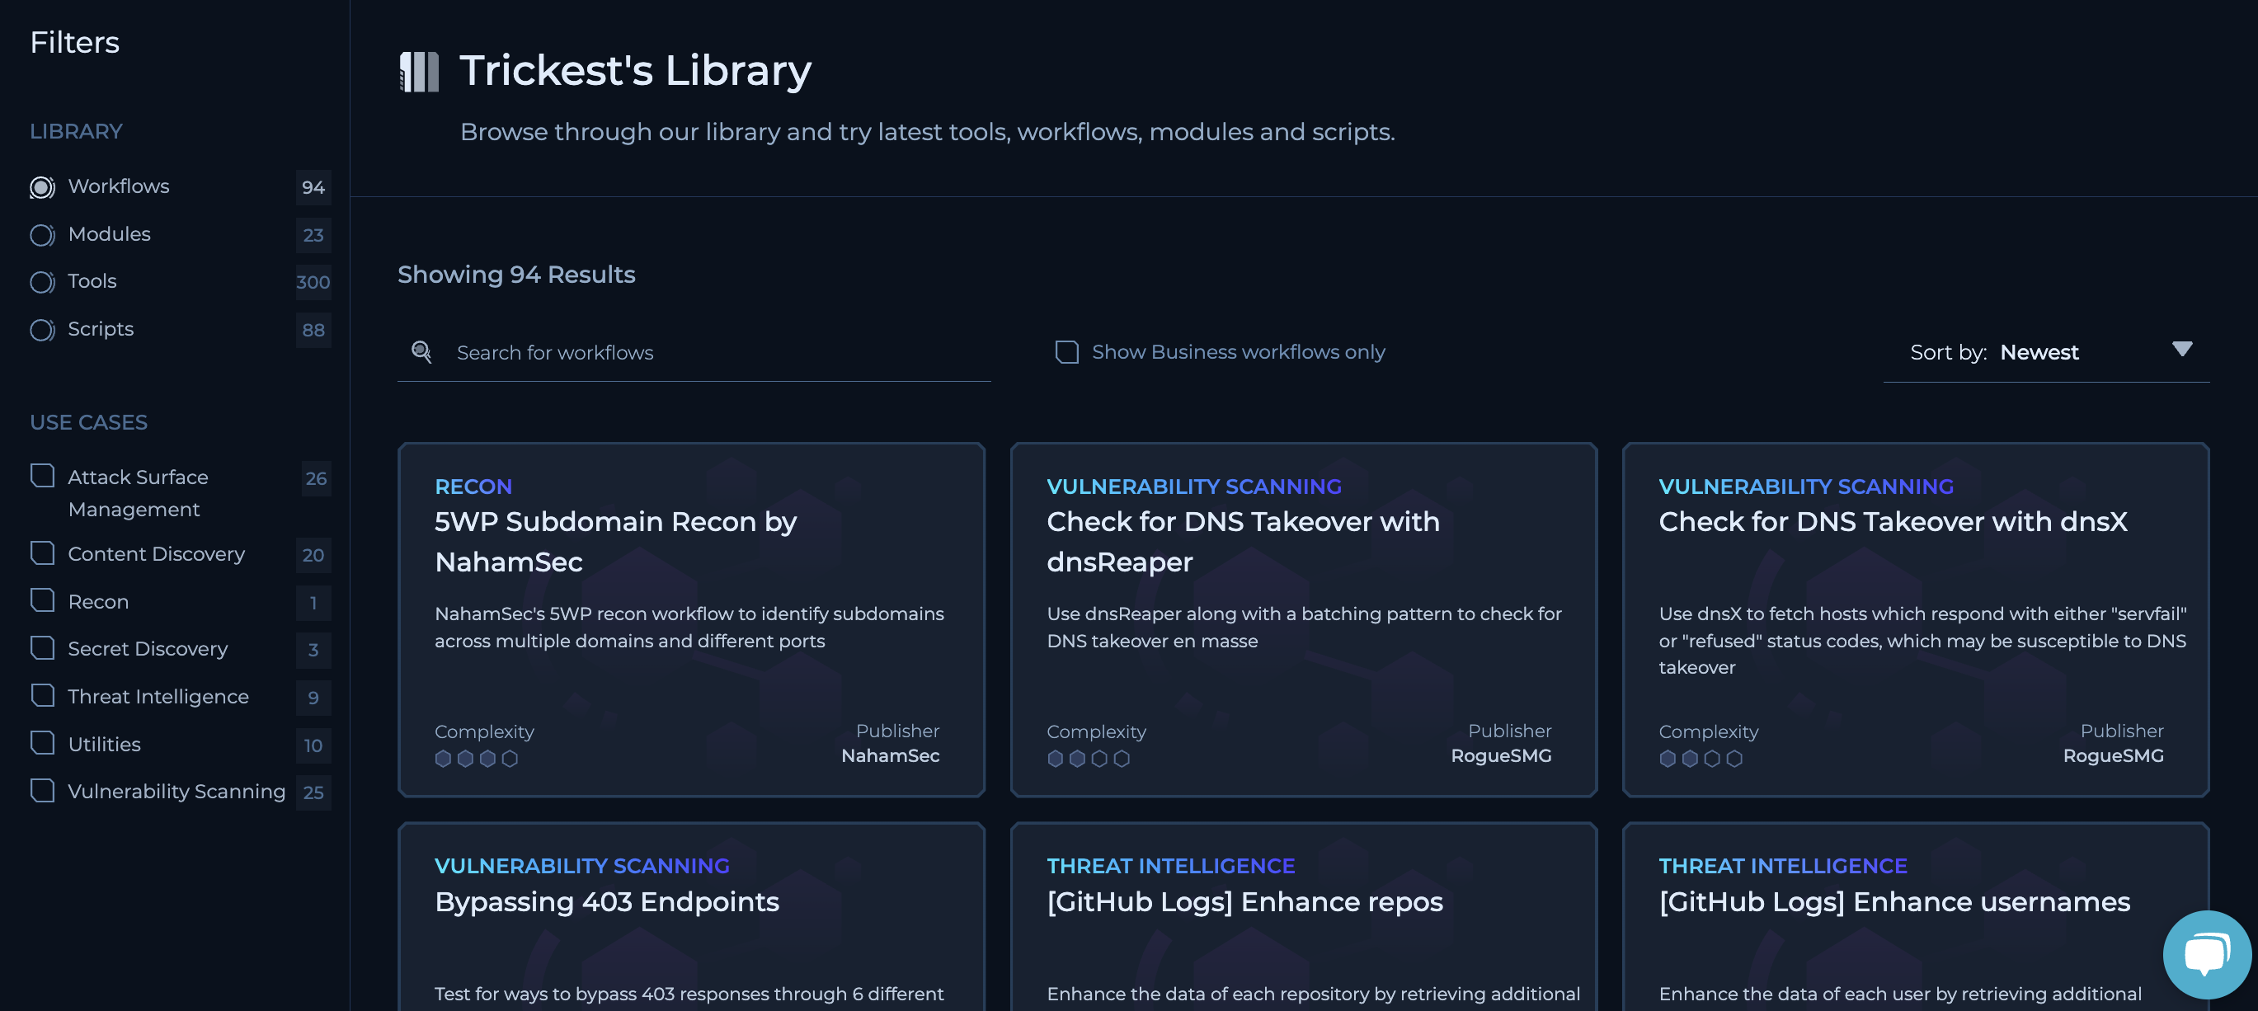Viewport: 2258px width, 1011px height.
Task: Select the Modules radio button
Action: click(x=42, y=235)
